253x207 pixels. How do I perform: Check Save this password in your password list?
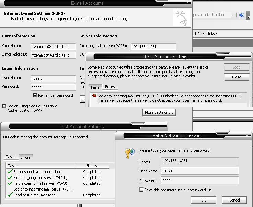(x=141, y=190)
